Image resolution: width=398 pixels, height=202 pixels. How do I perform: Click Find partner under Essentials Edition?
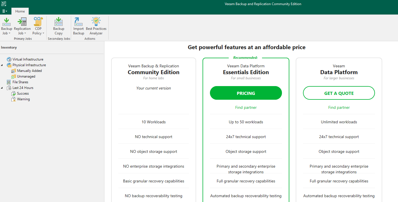(246, 107)
